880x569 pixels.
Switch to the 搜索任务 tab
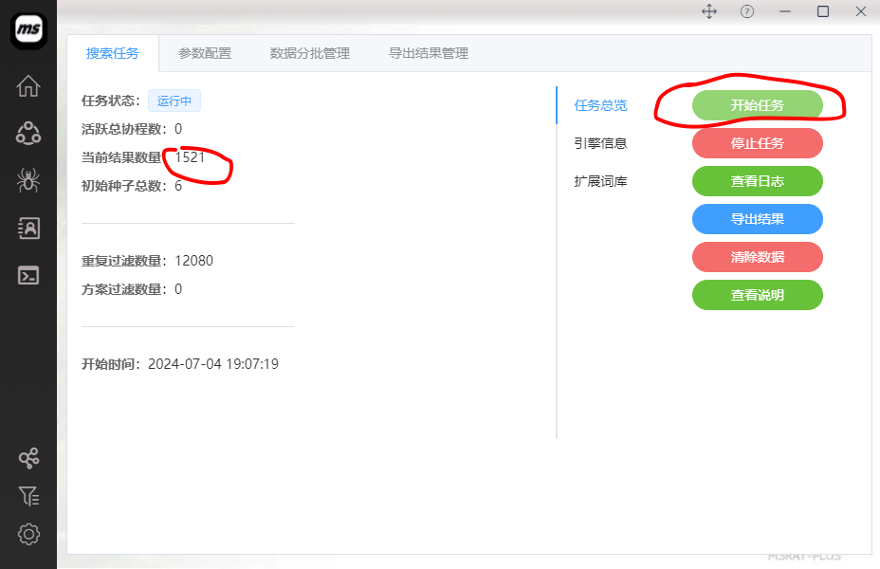click(x=112, y=53)
